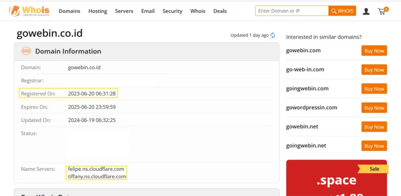This screenshot has height=196, width=401.
Task: Click the Status label
Action: click(x=29, y=133)
